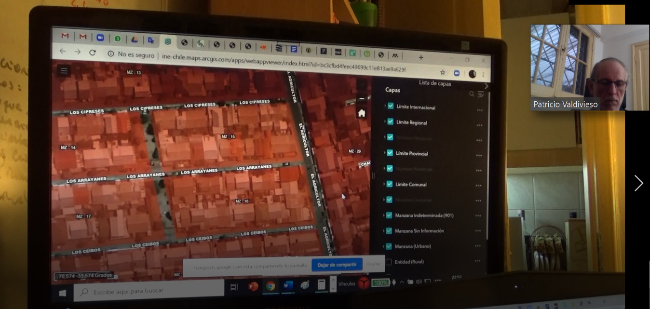Switch to Zoom browser tab
Screen dimensions: 650x309
click(100, 38)
